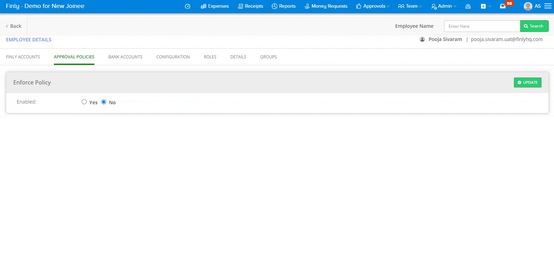Open the Money Requests menu item

tap(326, 6)
